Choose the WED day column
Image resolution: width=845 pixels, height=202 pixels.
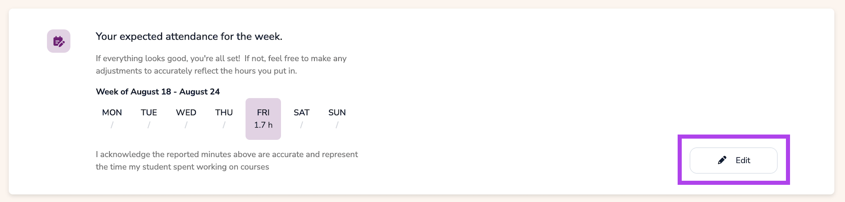click(186, 119)
